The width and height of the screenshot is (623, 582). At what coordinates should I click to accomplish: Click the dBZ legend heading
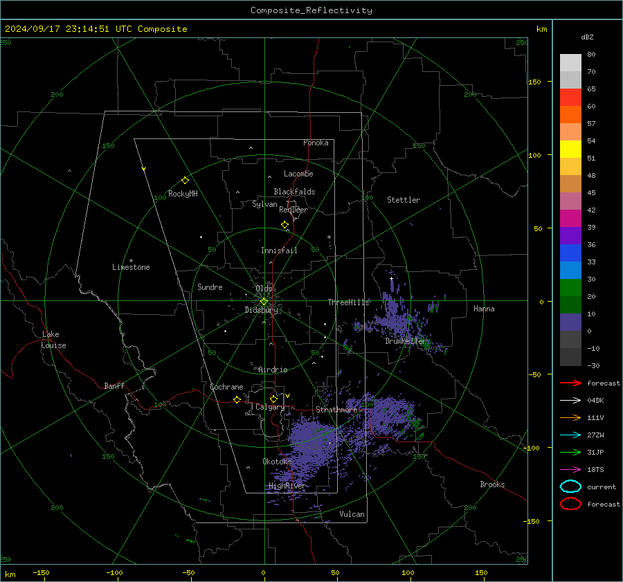[x=587, y=37]
